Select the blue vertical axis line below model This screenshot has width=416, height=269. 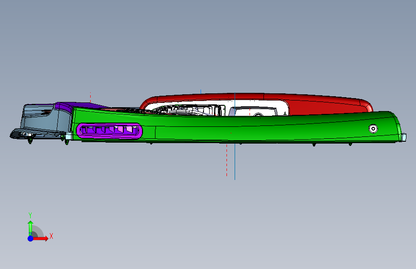[235, 162]
